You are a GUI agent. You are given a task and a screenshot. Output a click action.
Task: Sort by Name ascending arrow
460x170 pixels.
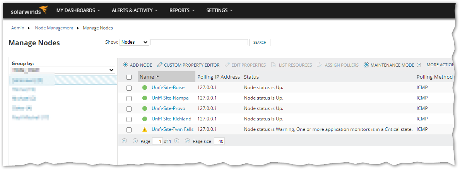coord(157,77)
